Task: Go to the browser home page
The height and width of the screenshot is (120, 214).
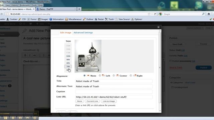Action: tap(209, 14)
